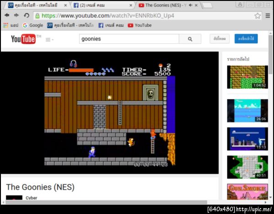Open the suggested video lasting 15:13
Image resolution: width=274 pixels, height=214 pixels.
[x=248, y=139]
